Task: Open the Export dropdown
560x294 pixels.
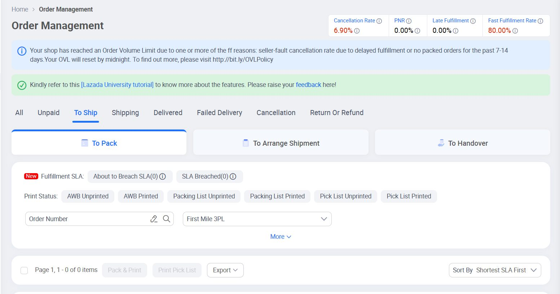Action: [225, 270]
